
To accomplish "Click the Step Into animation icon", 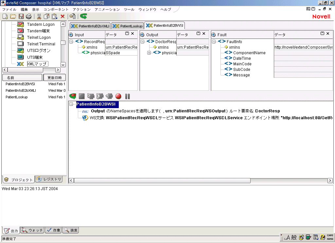I will (x=91, y=96).
